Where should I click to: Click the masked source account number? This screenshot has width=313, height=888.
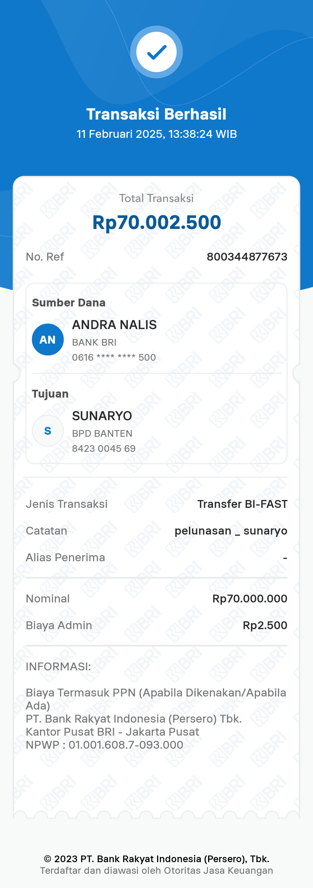pyautogui.click(x=114, y=358)
